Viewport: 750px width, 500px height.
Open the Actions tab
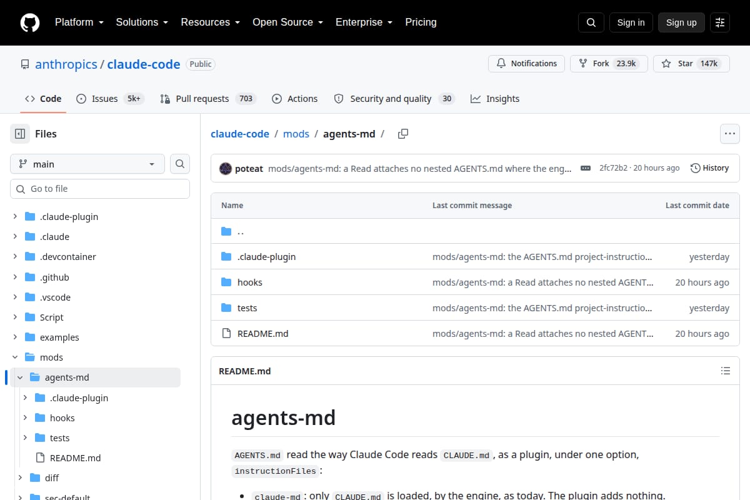pyautogui.click(x=295, y=99)
